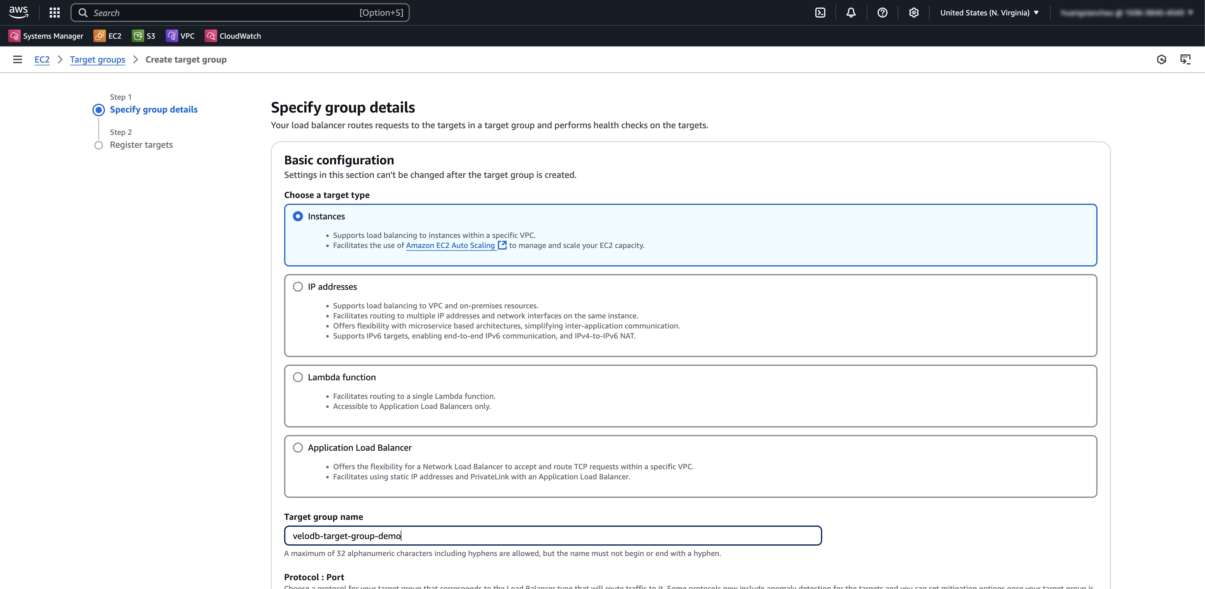The width and height of the screenshot is (1205, 589).
Task: Select the IP addresses target type
Action: coord(298,287)
